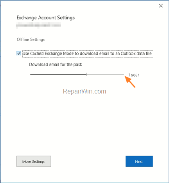Click the word 'Outlook data file' in checkbox label
The image size is (169, 183).
[136, 54]
